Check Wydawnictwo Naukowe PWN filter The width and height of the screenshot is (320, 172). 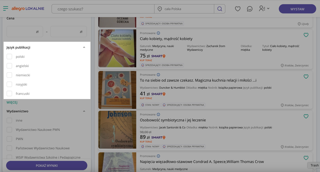click(x=9, y=130)
